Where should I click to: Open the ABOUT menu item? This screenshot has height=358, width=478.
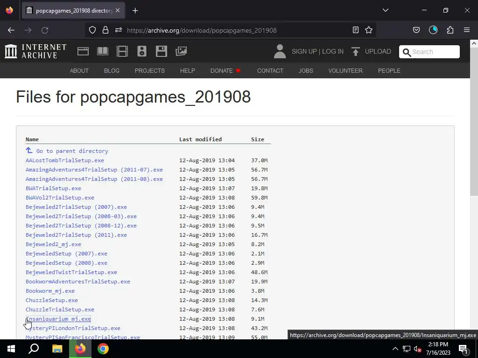pos(79,71)
